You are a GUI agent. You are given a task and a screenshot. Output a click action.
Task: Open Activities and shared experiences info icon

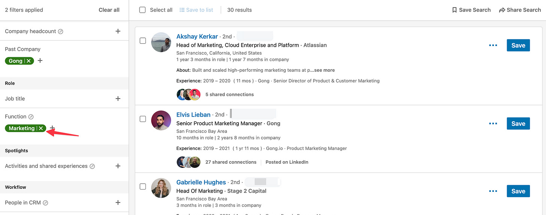tap(92, 166)
